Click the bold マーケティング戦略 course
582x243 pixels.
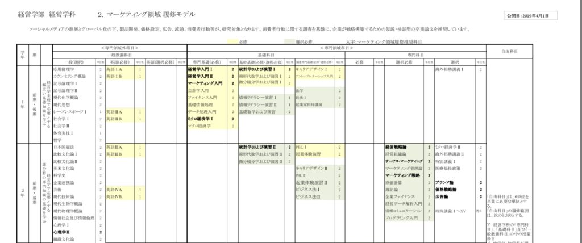tap(402, 175)
